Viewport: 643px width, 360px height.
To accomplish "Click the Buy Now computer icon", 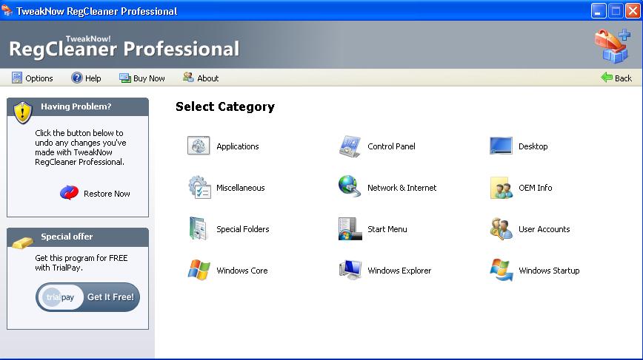I will point(125,78).
